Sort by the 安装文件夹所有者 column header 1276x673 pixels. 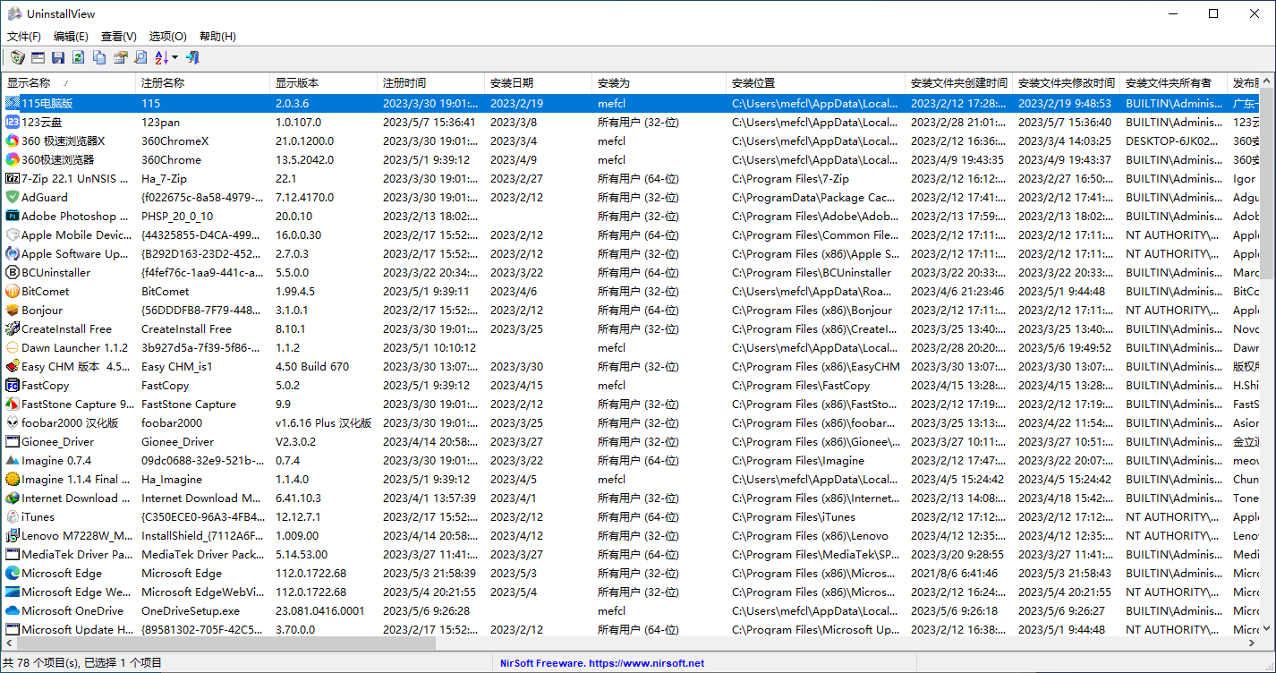[1173, 82]
